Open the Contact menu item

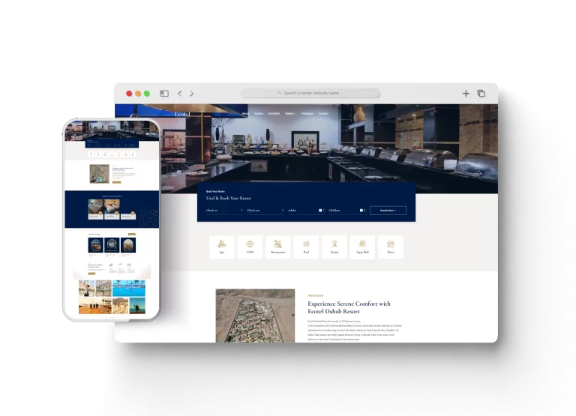click(324, 113)
